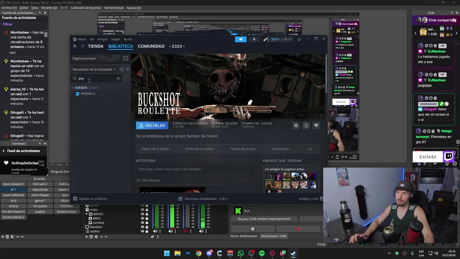
Task: Open Página de la tienda link
Action: [x=155, y=149]
